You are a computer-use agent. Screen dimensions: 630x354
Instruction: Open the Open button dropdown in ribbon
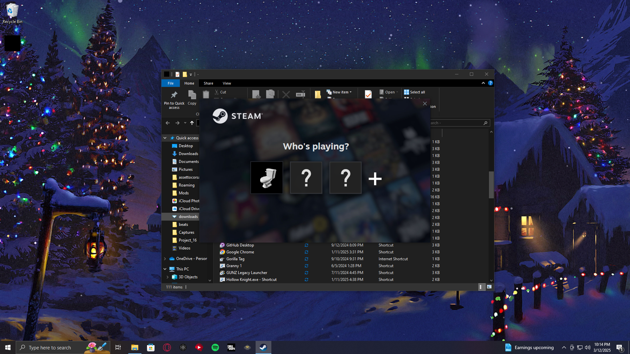(388, 92)
